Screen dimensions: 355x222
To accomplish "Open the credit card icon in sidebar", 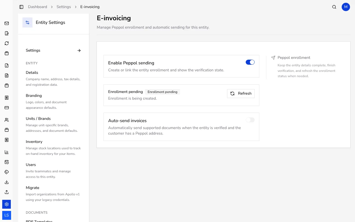I will (7, 108).
